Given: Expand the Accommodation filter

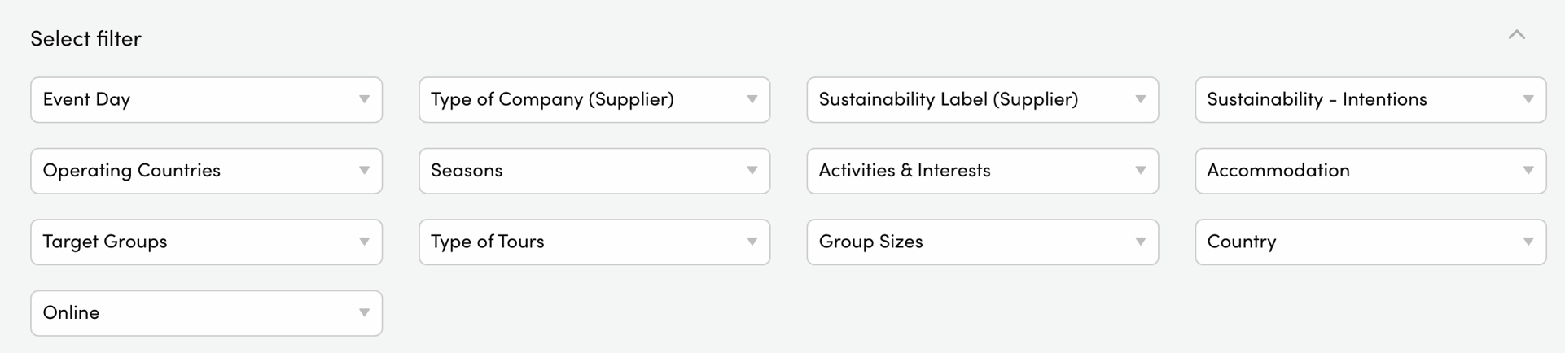Looking at the screenshot, I should point(1370,171).
